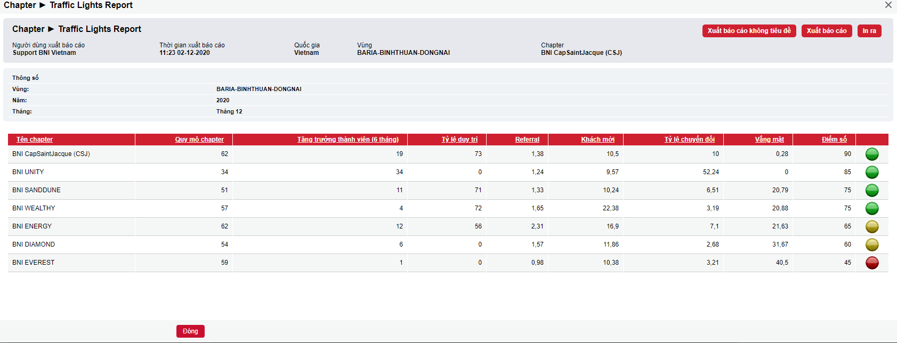The width and height of the screenshot is (897, 343).
Task: Select BNI UNITY chapter name
Action: pos(28,172)
